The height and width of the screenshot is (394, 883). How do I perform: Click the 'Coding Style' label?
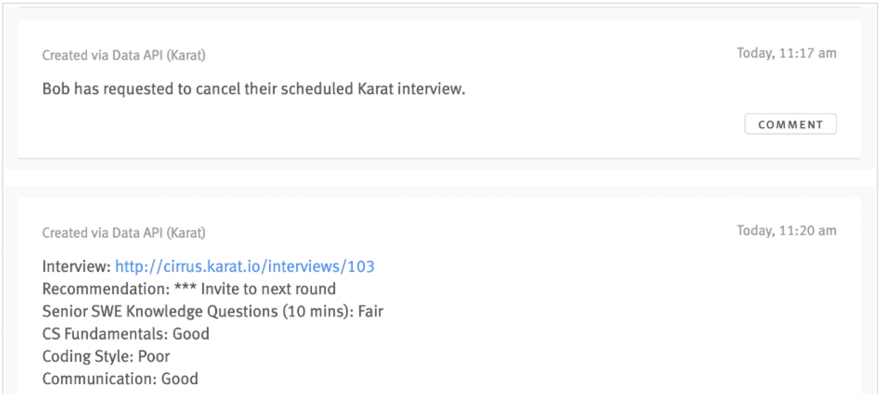click(87, 356)
